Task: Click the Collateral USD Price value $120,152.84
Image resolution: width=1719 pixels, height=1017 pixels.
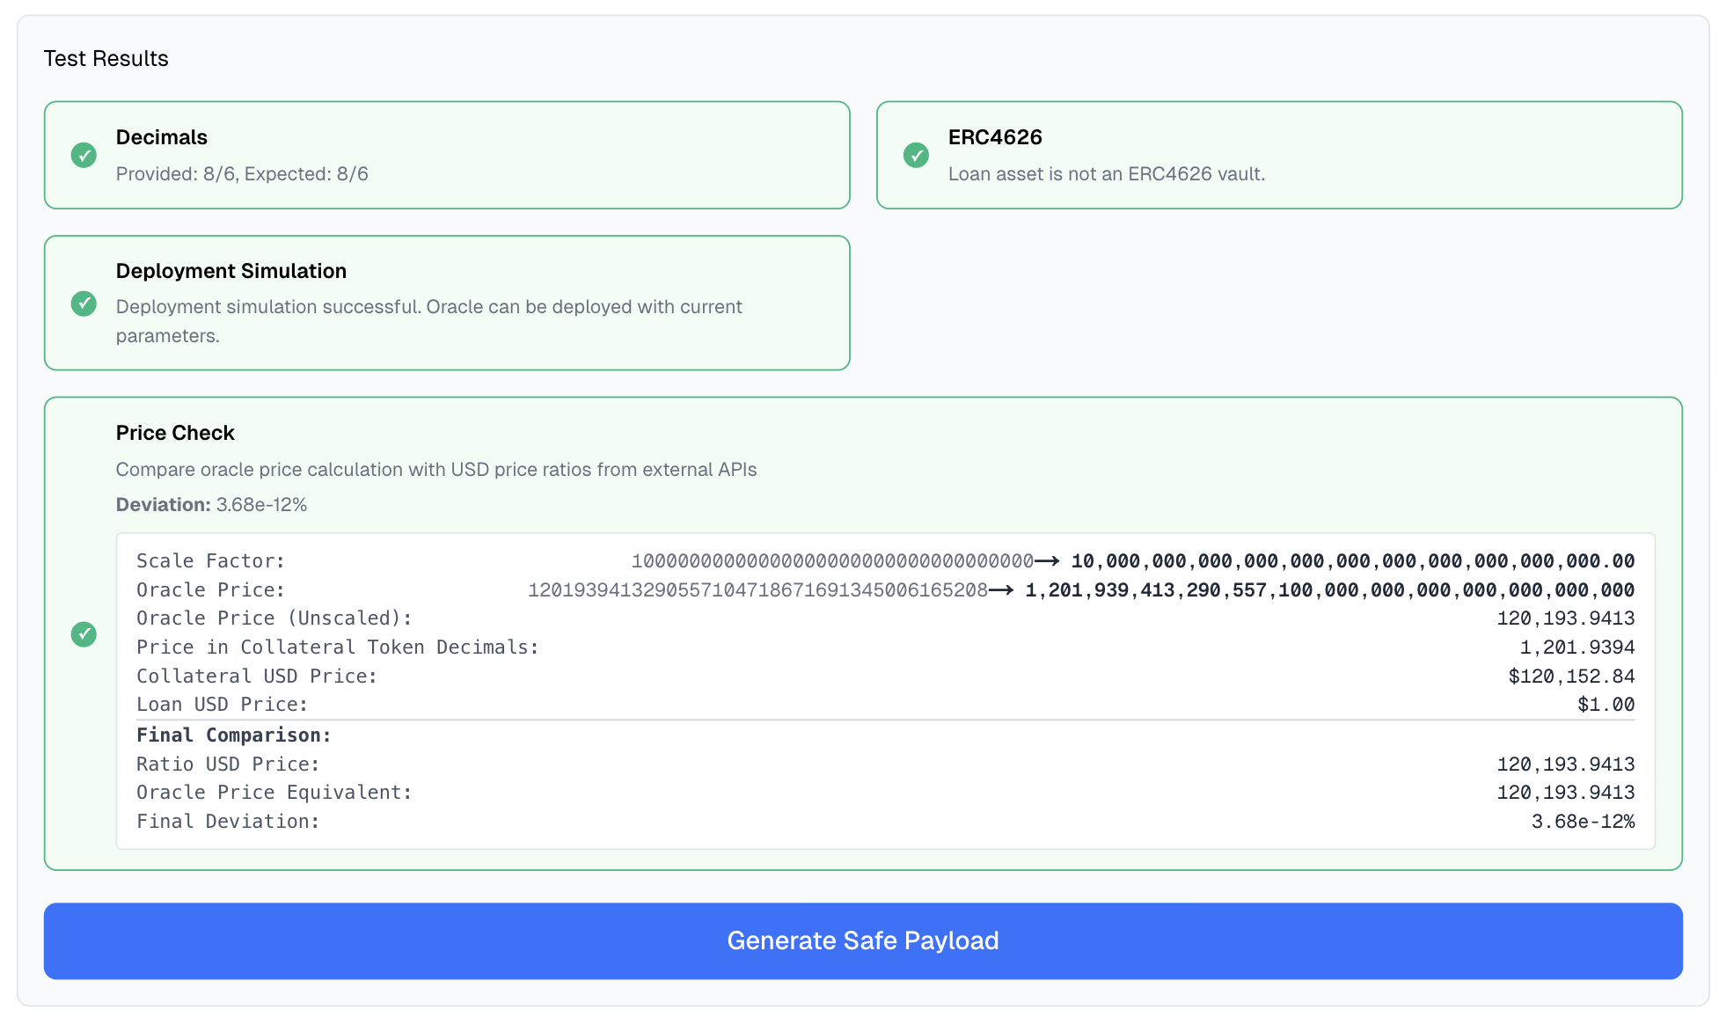Action: [1571, 677]
